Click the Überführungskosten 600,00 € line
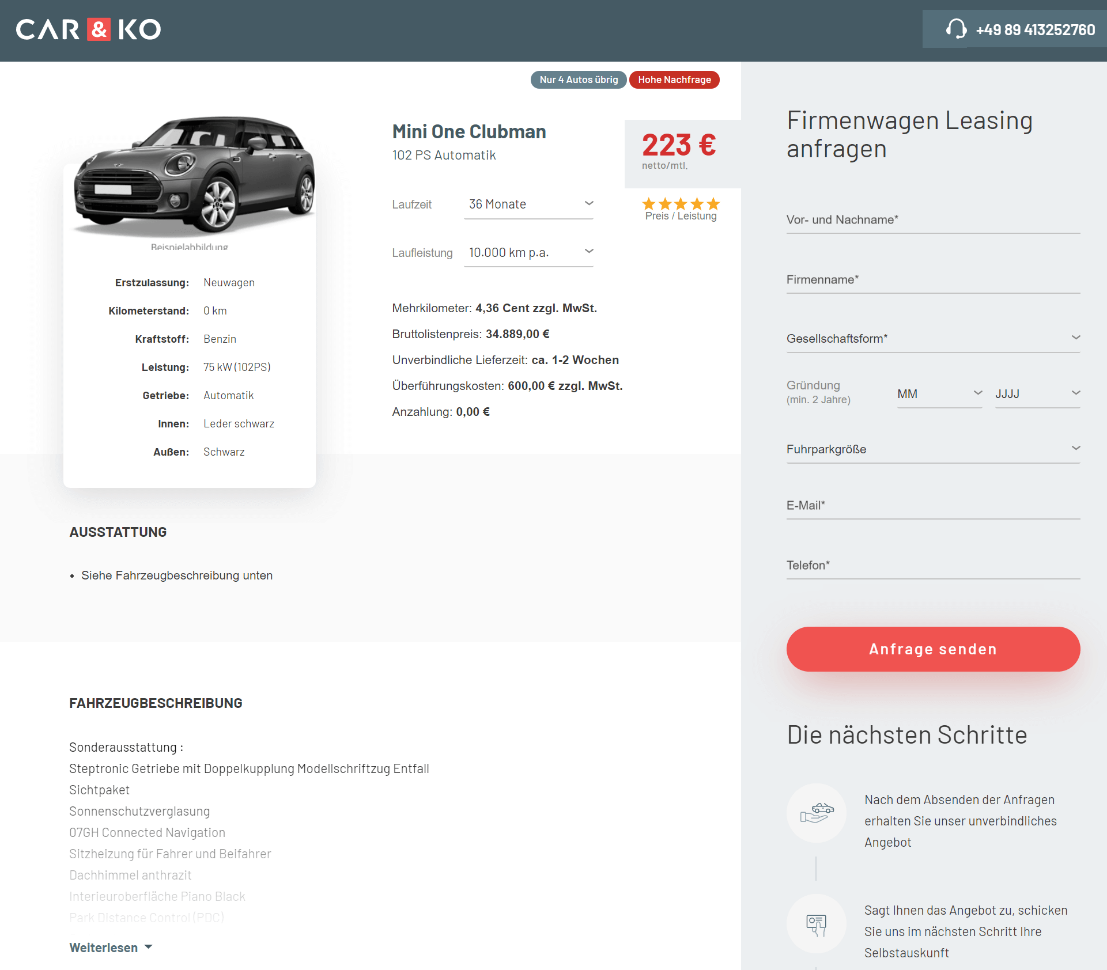Screen dimensions: 1107x970 tap(507, 386)
